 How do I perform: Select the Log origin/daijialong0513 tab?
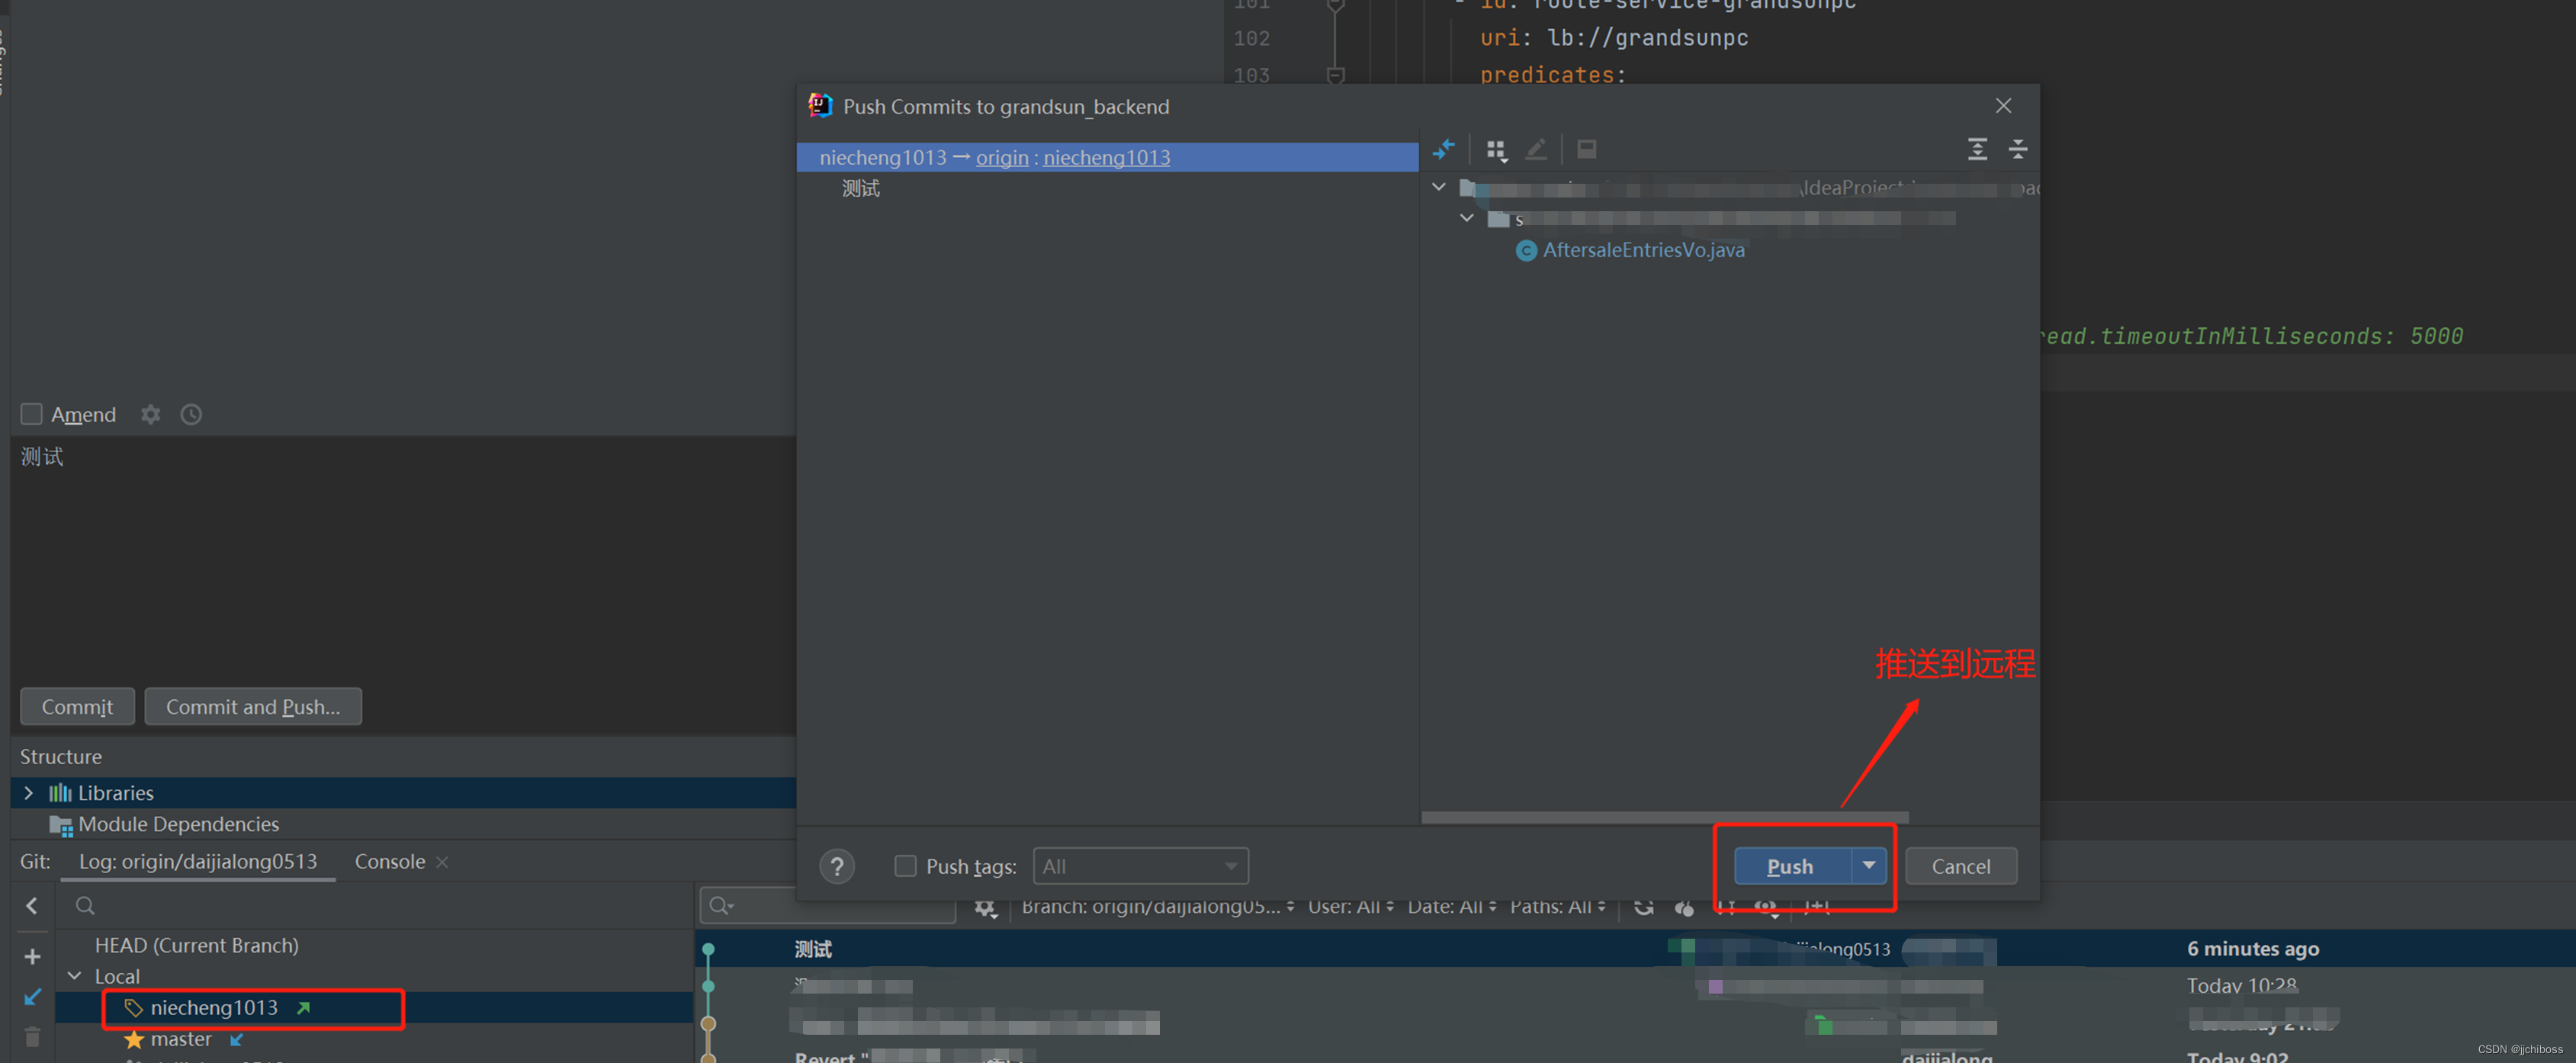coord(198,862)
